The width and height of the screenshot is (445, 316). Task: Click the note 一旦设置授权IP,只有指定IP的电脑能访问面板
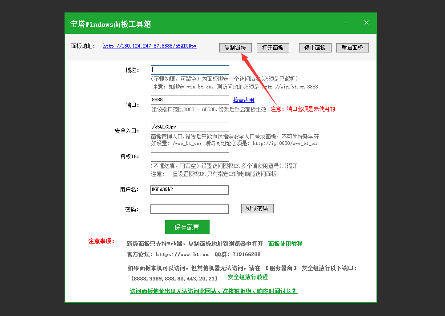point(223,174)
